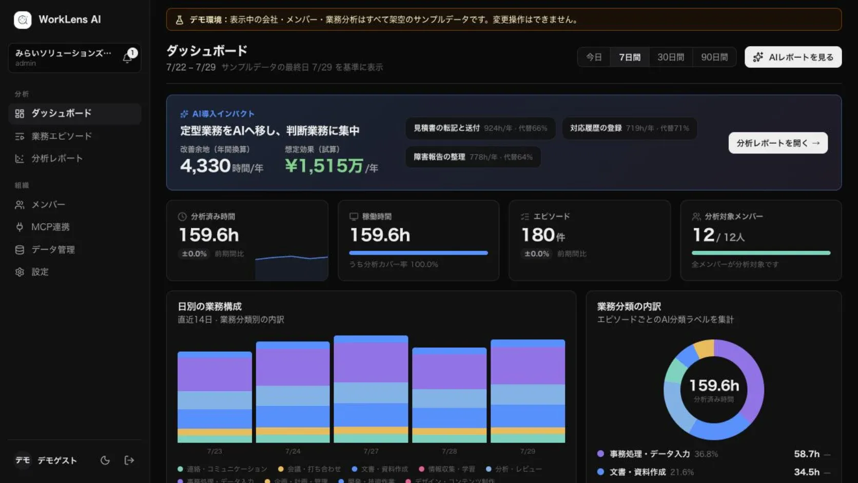858x483 pixels.
Task: Click the flask icon in the demo banner
Action: point(180,20)
